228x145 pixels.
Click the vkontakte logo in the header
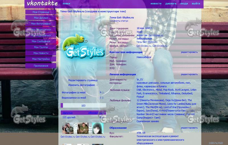coord(42,3)
